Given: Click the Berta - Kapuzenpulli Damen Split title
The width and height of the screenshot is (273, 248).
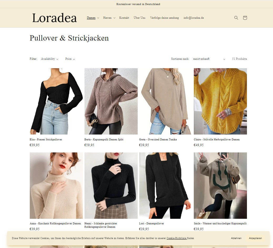Looking at the screenshot, I should [x=104, y=140].
